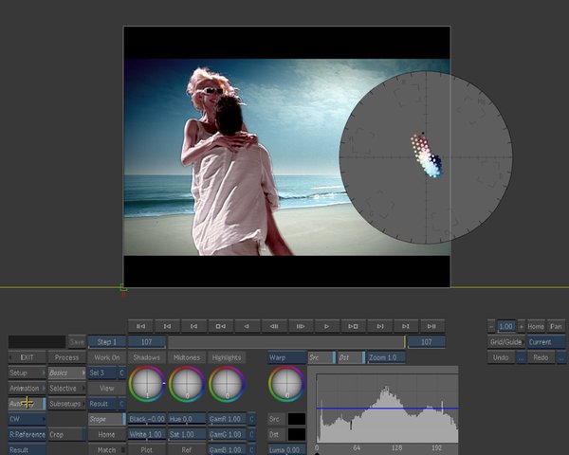Click the Play forward transport button
The image size is (569, 455).
325,325
